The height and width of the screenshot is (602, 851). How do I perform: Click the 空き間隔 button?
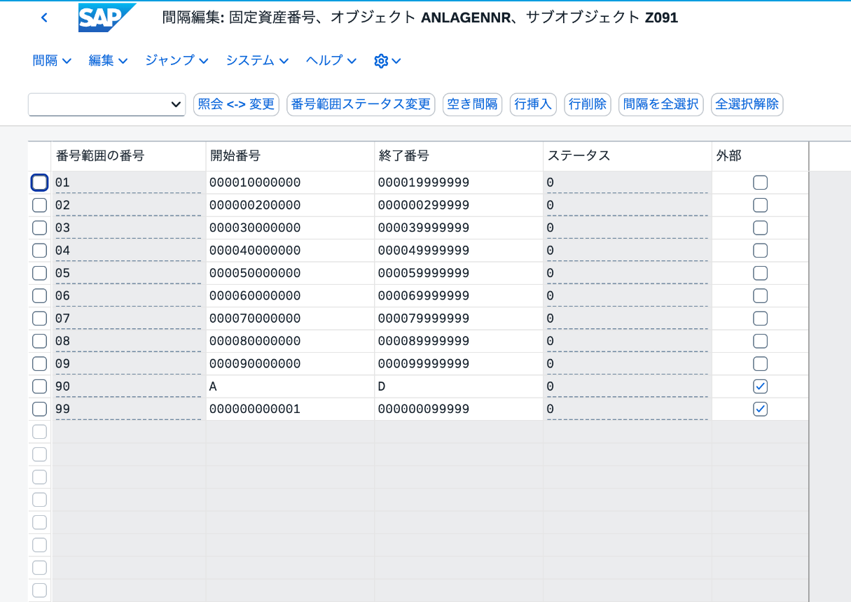(472, 105)
